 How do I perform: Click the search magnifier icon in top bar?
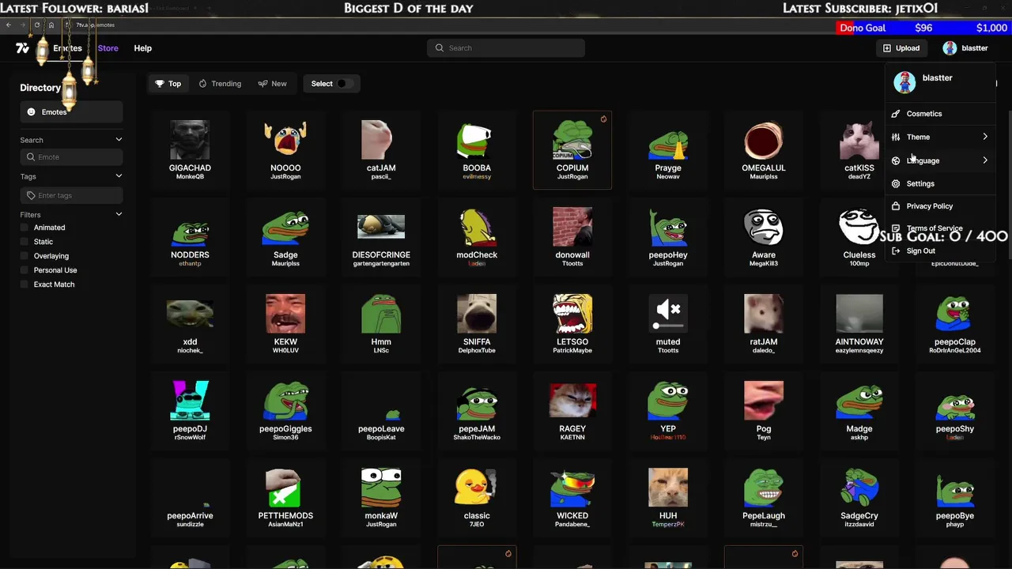coord(440,48)
